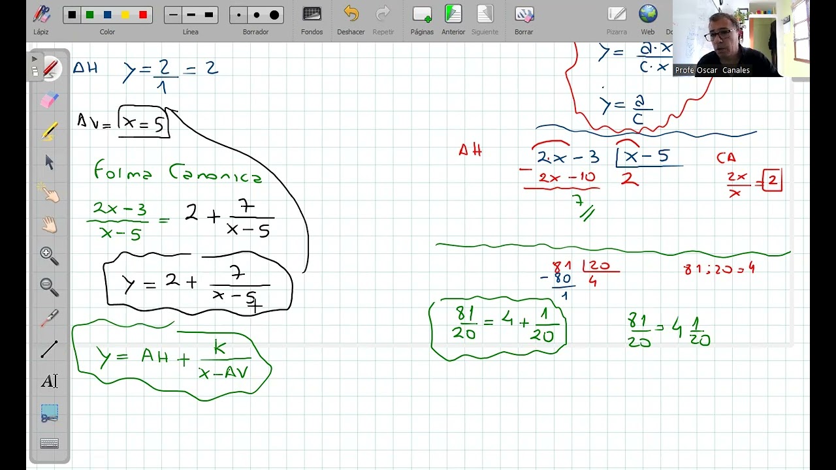Choose the red color swatch
836x470 pixels.
click(143, 14)
